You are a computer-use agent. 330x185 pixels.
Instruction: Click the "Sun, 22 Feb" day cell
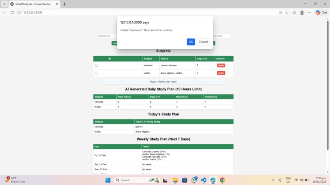click(117, 169)
